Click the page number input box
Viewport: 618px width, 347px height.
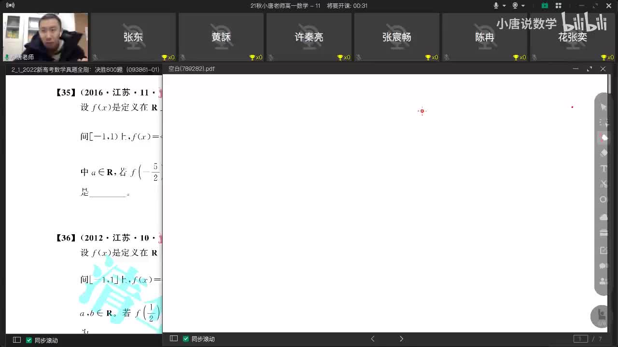(x=580, y=339)
